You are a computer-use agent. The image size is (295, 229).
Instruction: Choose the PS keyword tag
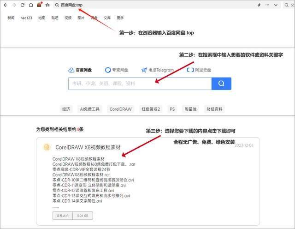(x=172, y=109)
